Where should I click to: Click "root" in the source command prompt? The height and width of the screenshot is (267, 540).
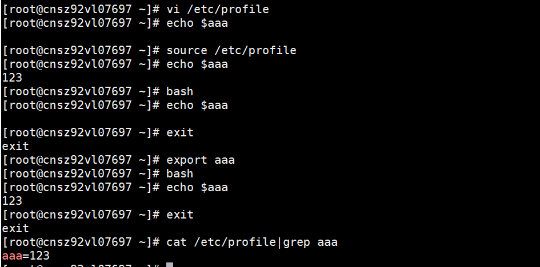click(22, 50)
